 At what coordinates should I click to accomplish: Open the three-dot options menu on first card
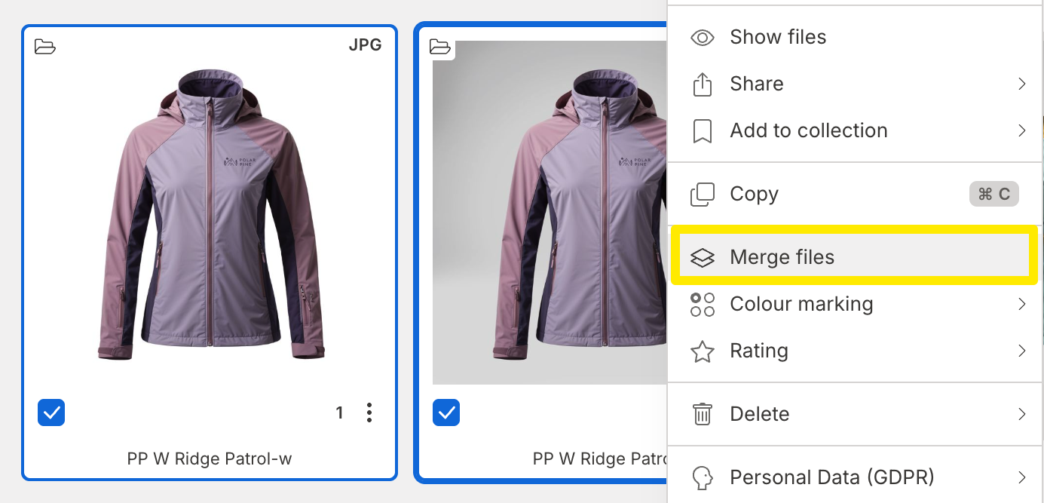point(369,413)
